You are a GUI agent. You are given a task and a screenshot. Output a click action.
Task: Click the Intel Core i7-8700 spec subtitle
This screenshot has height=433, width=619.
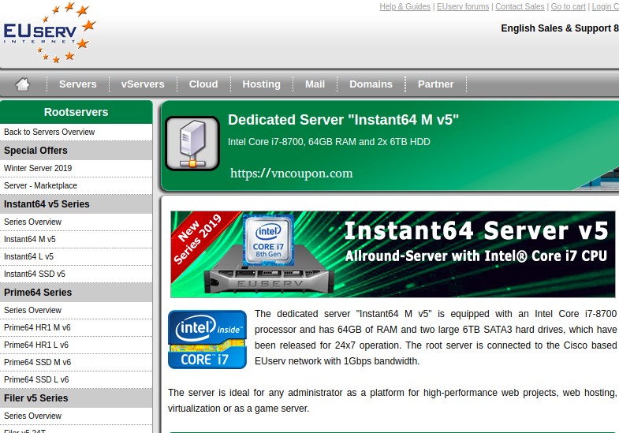pyautogui.click(x=329, y=142)
